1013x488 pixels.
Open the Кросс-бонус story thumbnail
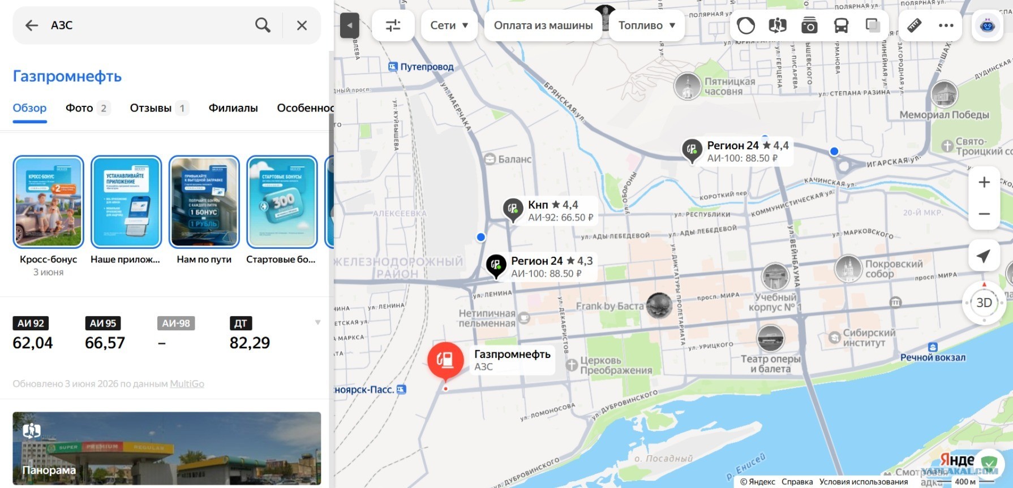(49, 202)
